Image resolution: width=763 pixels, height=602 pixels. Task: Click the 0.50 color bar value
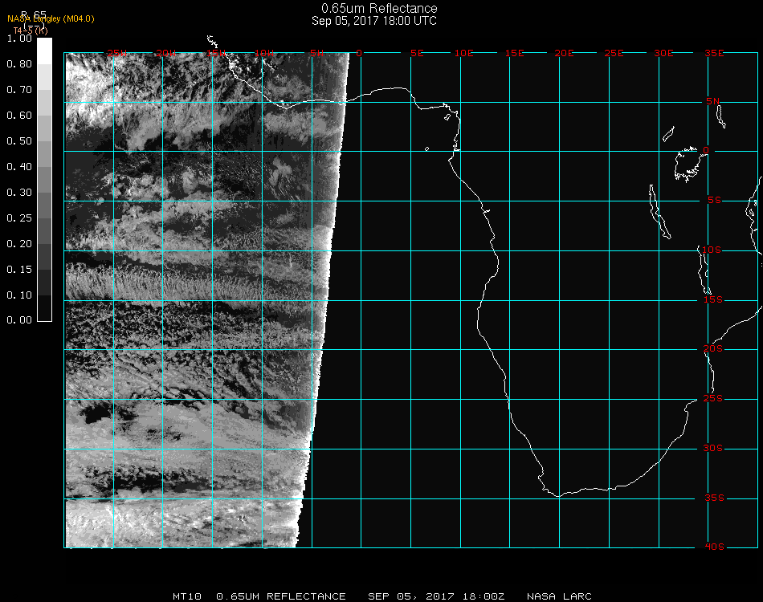[19, 141]
